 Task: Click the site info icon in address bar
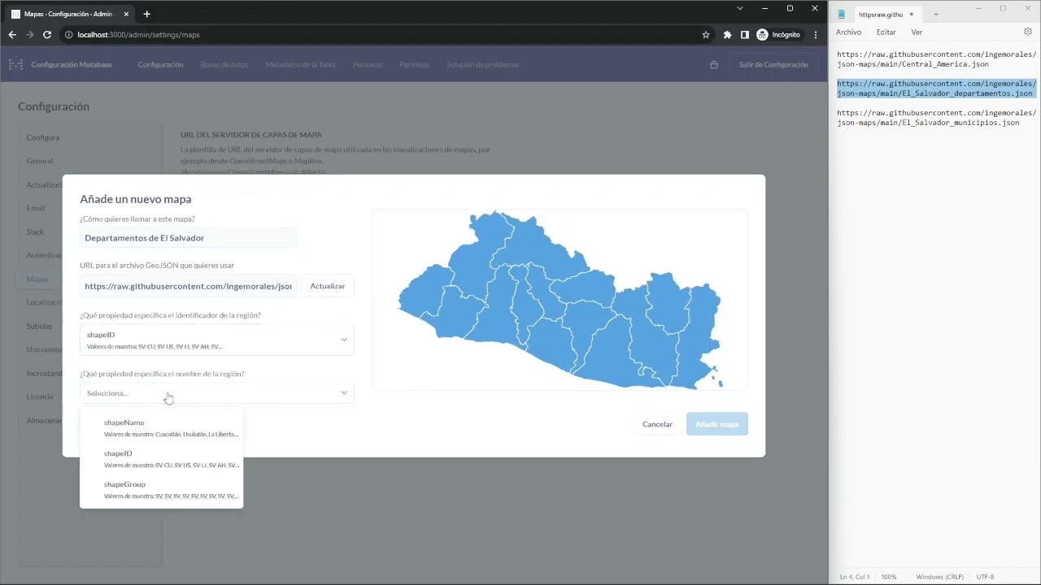pyautogui.click(x=68, y=35)
